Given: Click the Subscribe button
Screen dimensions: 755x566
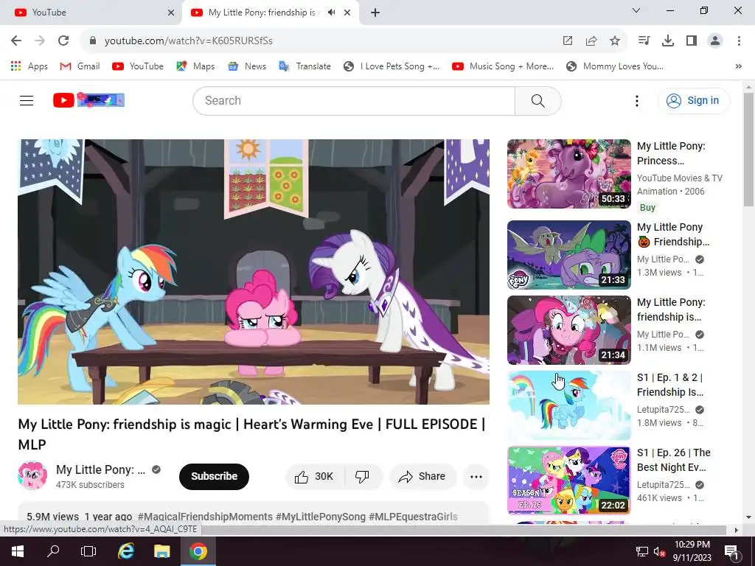Looking at the screenshot, I should (x=215, y=477).
